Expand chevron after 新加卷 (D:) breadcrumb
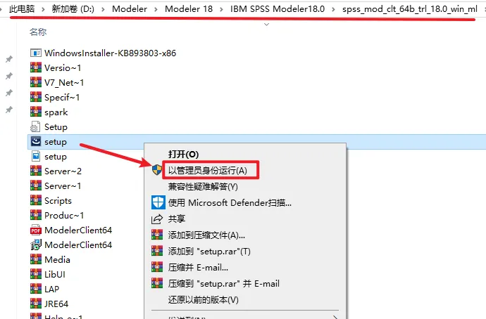486x319 pixels. 104,9
